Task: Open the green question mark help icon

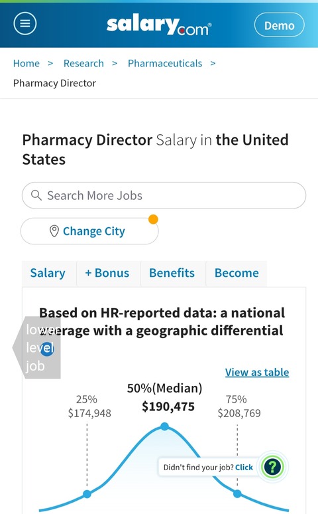Action: [x=272, y=467]
